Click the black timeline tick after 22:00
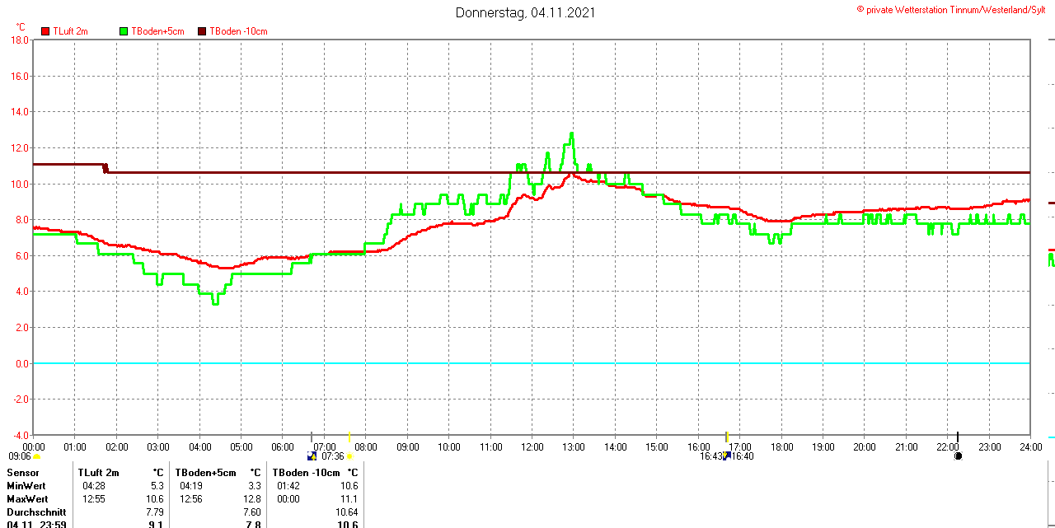This screenshot has height=528, width=1055. point(958,437)
